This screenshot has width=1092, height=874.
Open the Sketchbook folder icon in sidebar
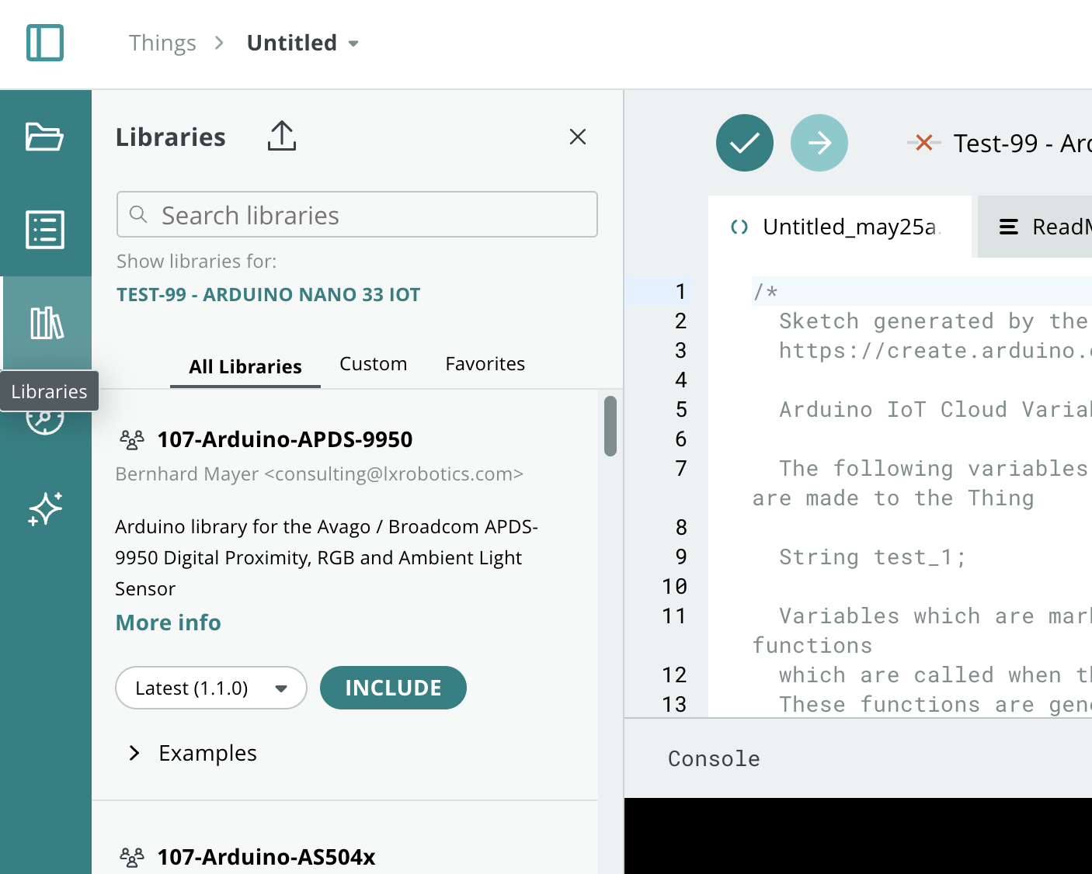[45, 137]
